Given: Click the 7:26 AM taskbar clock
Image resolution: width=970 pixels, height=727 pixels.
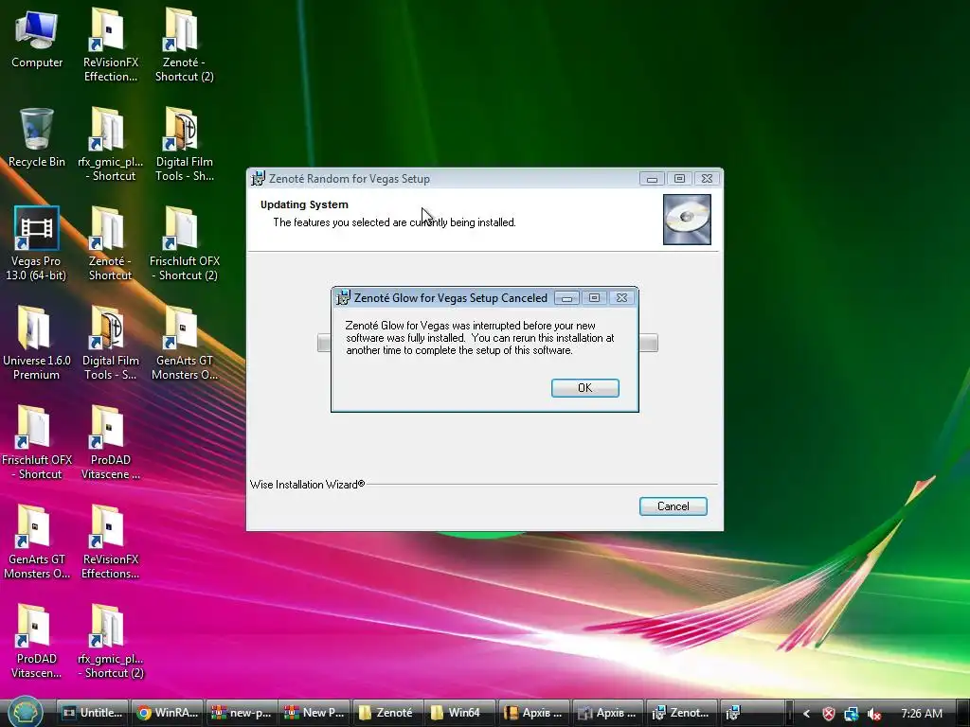Looking at the screenshot, I should [x=921, y=714].
